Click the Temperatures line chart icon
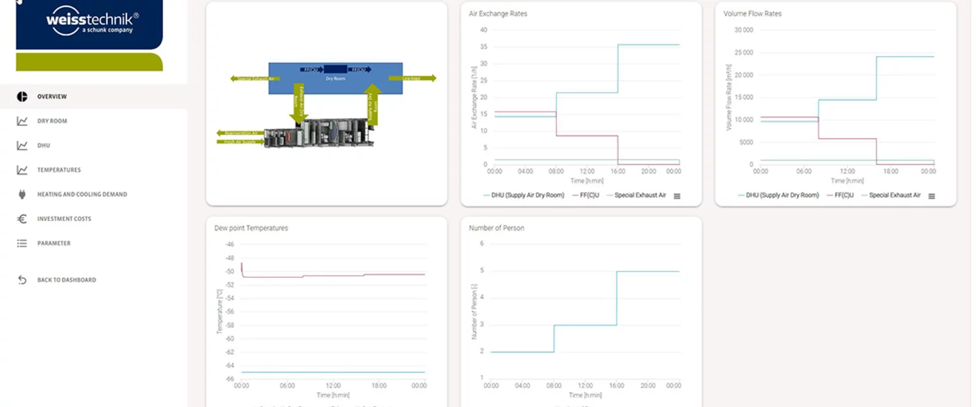This screenshot has width=978, height=407. point(22,170)
